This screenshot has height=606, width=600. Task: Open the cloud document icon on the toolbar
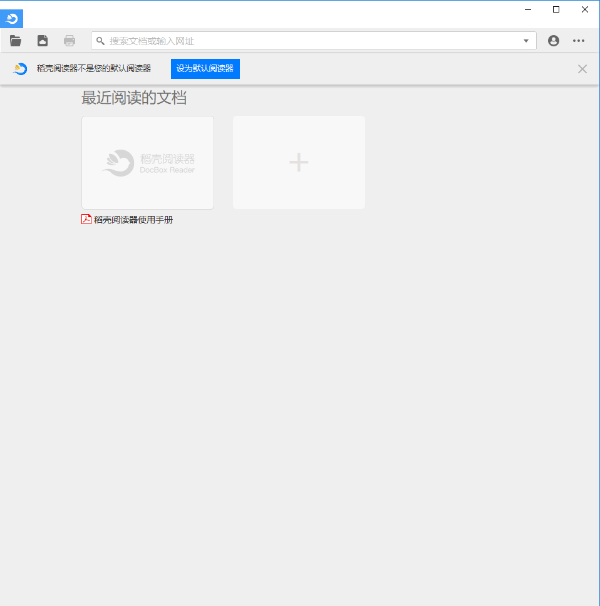tap(42, 40)
